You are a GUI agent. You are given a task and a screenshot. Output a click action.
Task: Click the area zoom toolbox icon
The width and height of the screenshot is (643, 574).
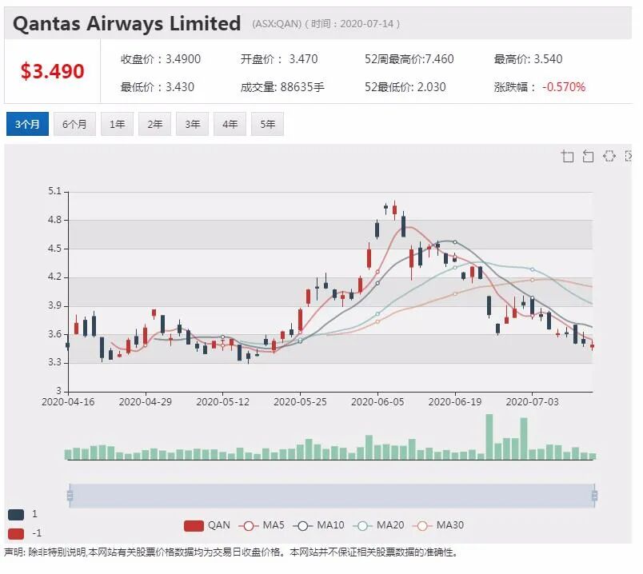568,156
